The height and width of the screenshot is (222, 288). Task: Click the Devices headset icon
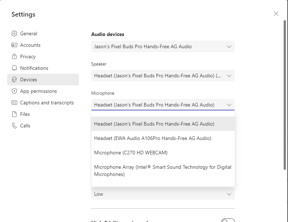(14, 80)
